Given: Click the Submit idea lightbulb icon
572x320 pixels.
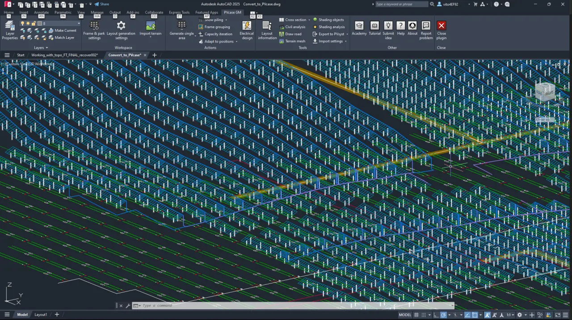Looking at the screenshot, I should pos(388,25).
